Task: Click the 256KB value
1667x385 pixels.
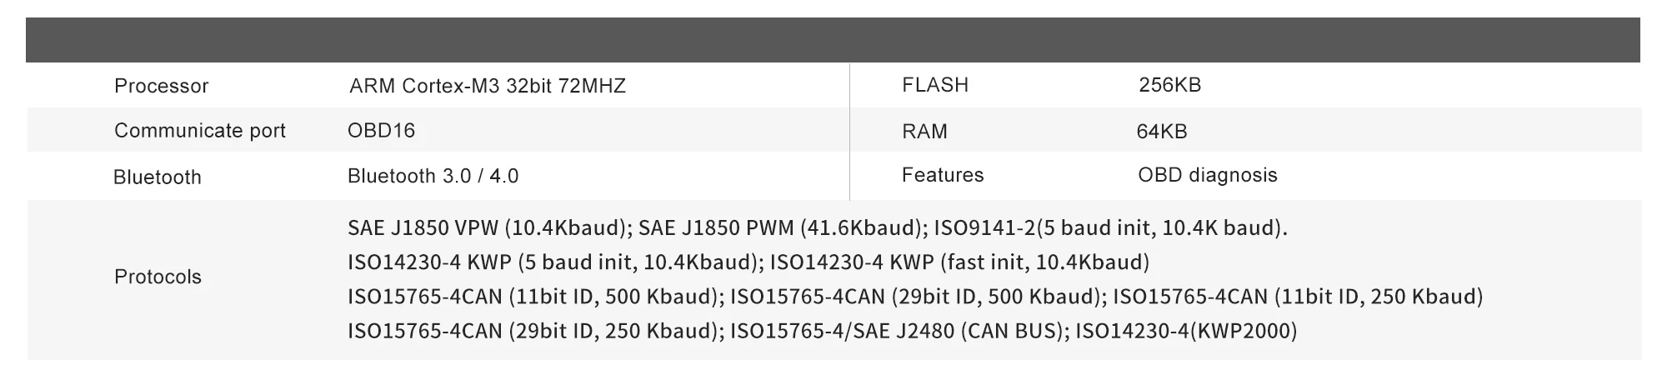Action: pos(1169,85)
